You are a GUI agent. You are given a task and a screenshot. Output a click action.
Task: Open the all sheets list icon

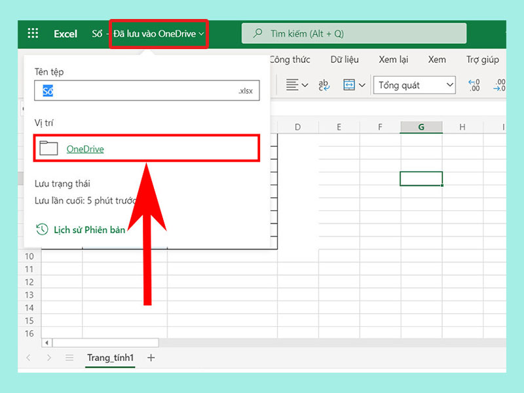click(x=69, y=358)
